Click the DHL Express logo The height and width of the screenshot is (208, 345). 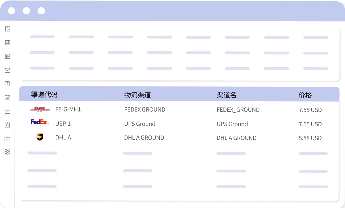(40, 110)
